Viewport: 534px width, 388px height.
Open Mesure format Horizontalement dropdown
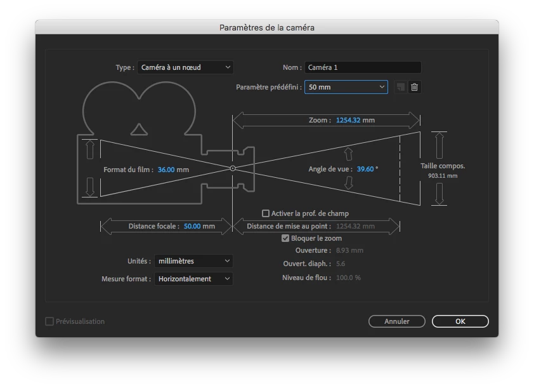pos(193,279)
